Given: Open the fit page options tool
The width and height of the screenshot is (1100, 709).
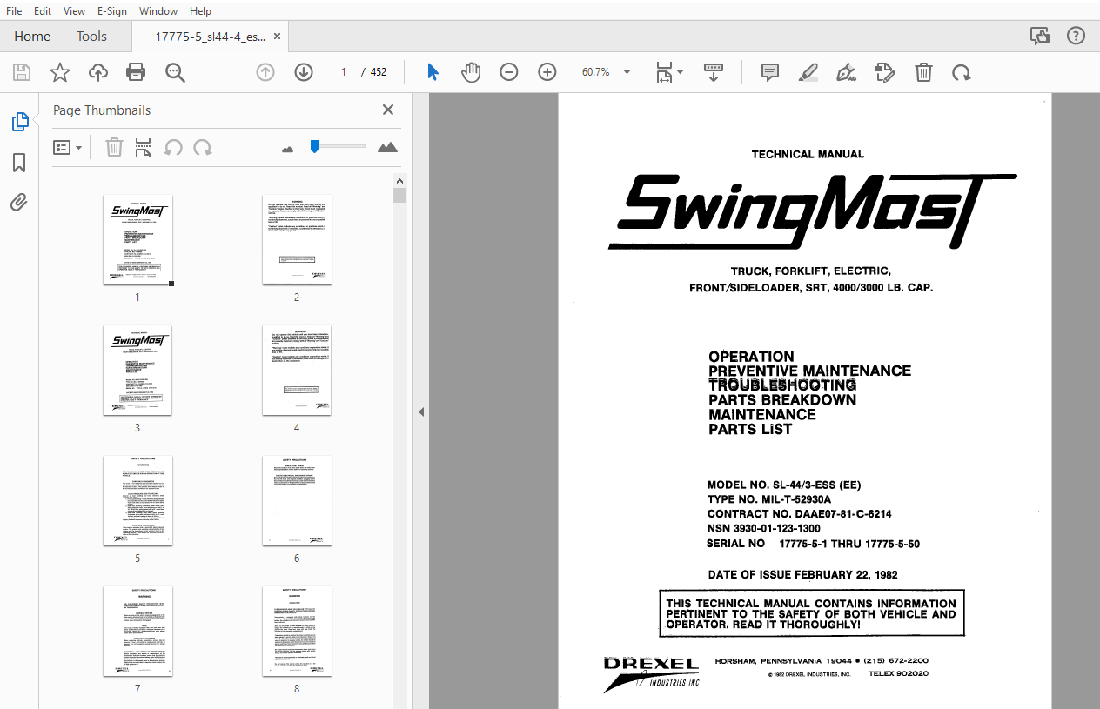Looking at the screenshot, I should pyautogui.click(x=668, y=72).
